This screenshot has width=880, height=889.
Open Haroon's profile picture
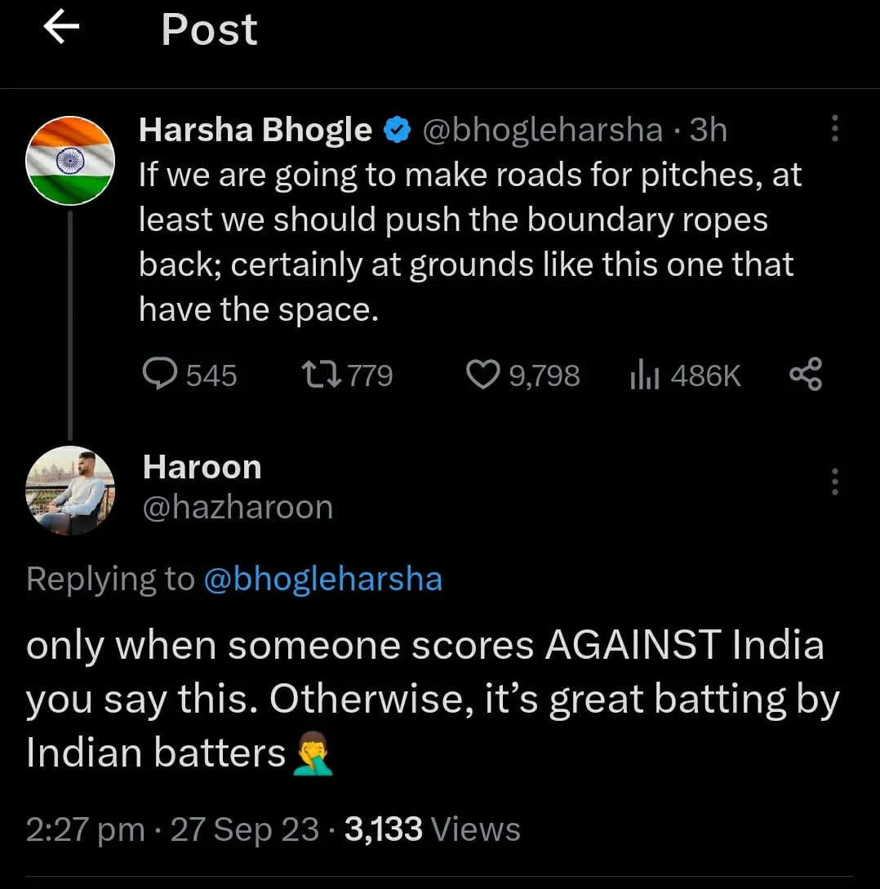coord(70,491)
